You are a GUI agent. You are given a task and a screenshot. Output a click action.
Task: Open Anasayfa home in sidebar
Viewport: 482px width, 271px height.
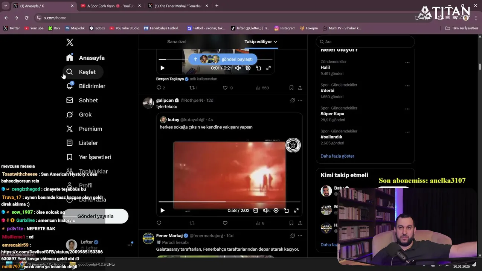(x=85, y=58)
